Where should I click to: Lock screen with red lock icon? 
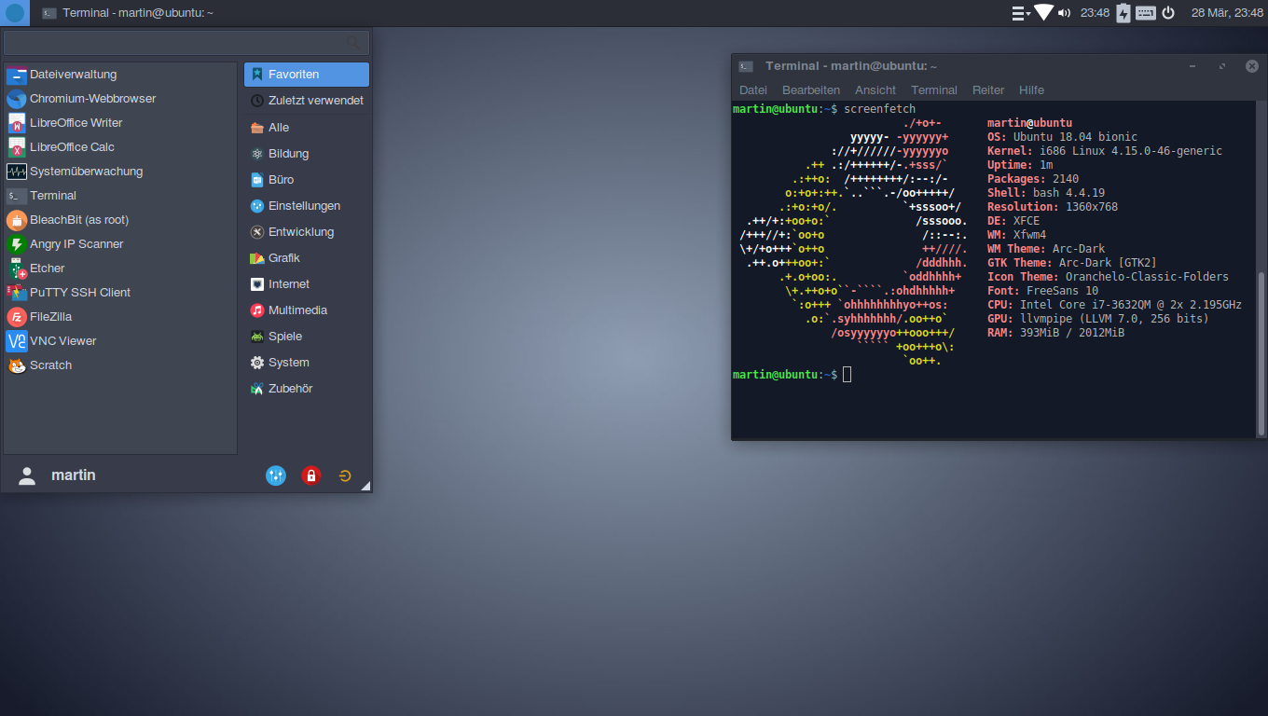point(311,475)
